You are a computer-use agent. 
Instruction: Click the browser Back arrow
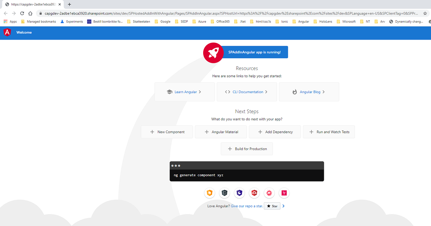(x=6, y=14)
